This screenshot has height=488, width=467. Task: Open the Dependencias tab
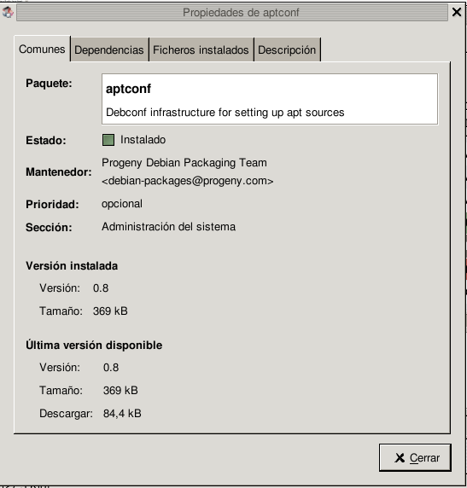pyautogui.click(x=109, y=49)
